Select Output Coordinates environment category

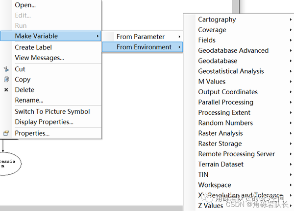228,92
